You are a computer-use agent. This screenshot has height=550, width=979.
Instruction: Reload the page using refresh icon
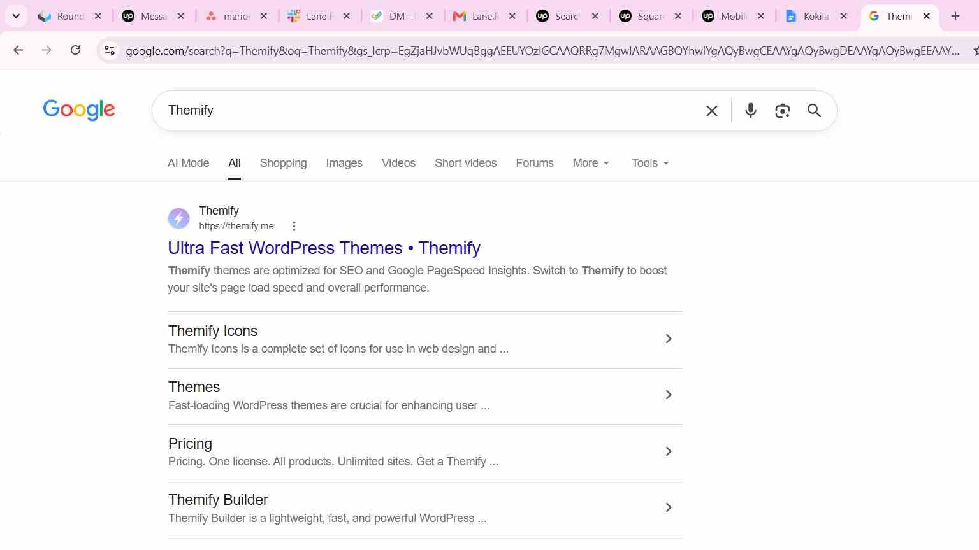pyautogui.click(x=75, y=50)
